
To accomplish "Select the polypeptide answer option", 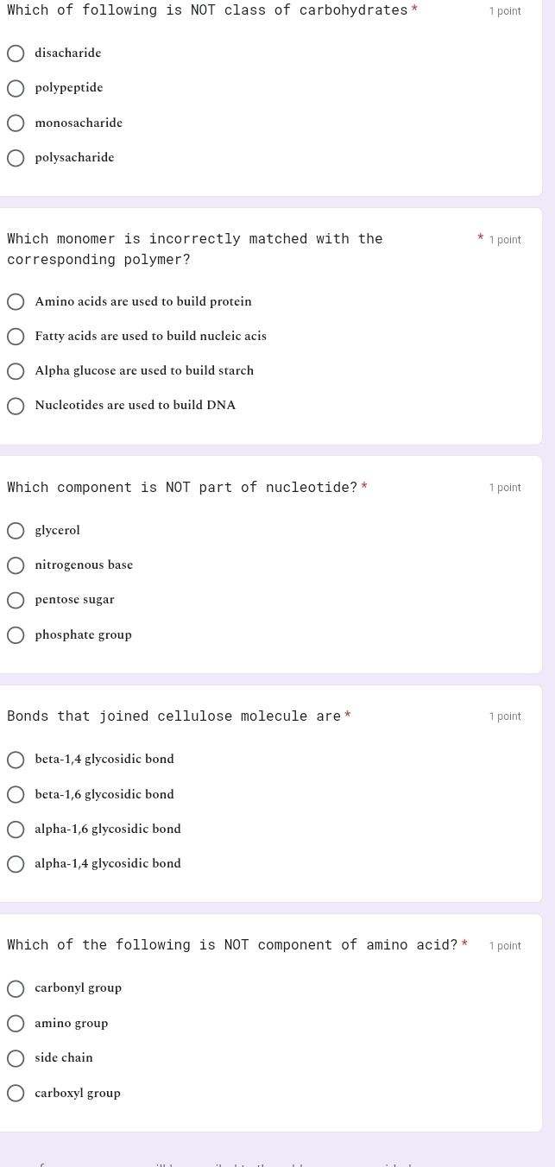I will 16,88.
